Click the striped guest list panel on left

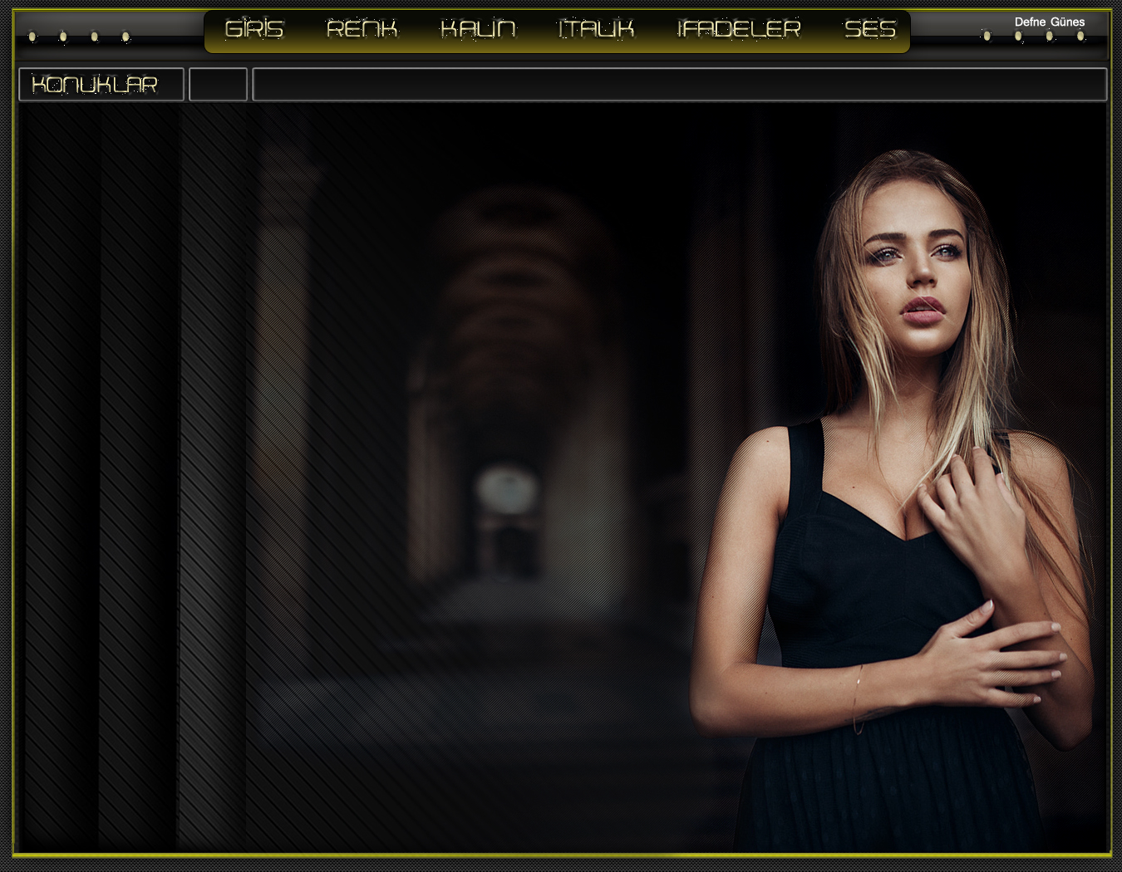coord(100,473)
